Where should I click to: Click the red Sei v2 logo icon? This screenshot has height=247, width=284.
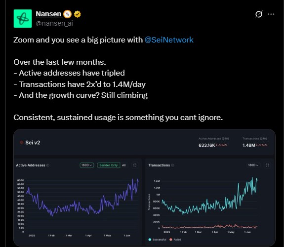tap(21, 142)
